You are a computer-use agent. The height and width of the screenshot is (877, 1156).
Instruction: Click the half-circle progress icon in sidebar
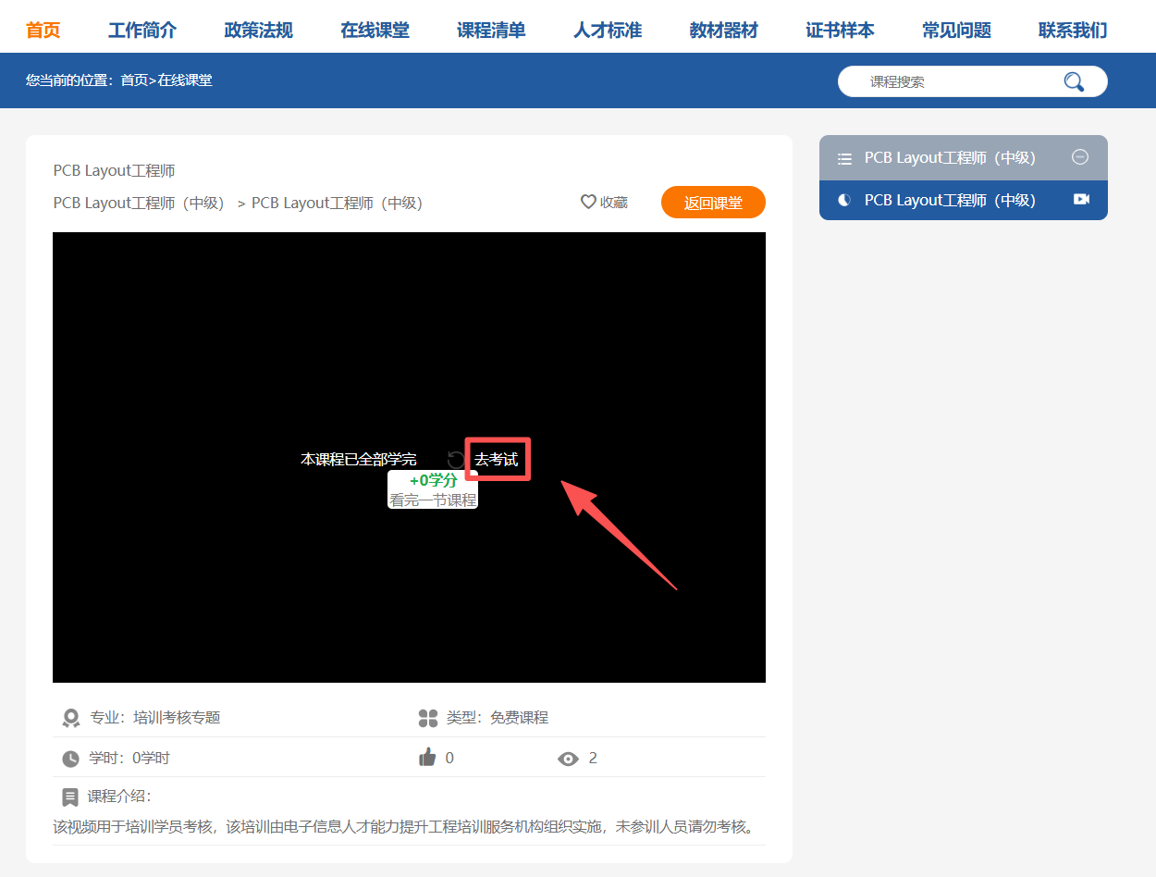[843, 200]
